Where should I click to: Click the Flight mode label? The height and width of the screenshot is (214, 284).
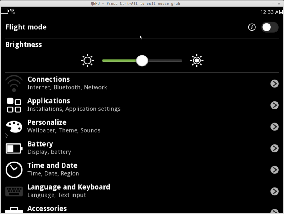pos(26,27)
